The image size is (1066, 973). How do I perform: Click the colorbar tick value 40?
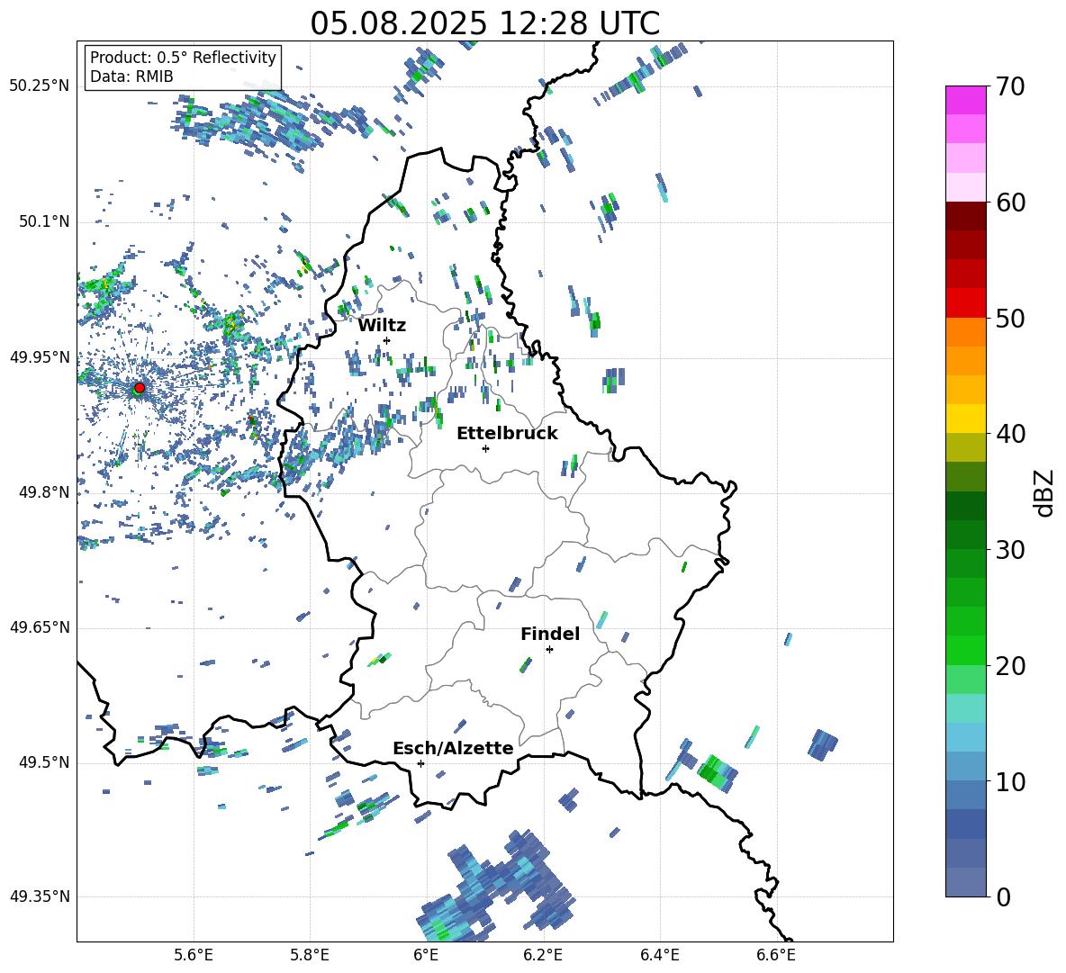pyautogui.click(x=1010, y=434)
